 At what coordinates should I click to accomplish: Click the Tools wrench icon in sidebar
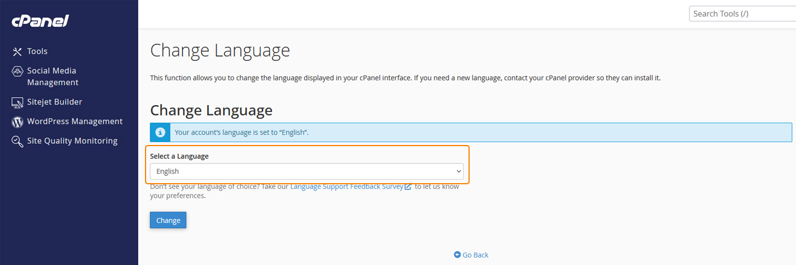tap(17, 52)
